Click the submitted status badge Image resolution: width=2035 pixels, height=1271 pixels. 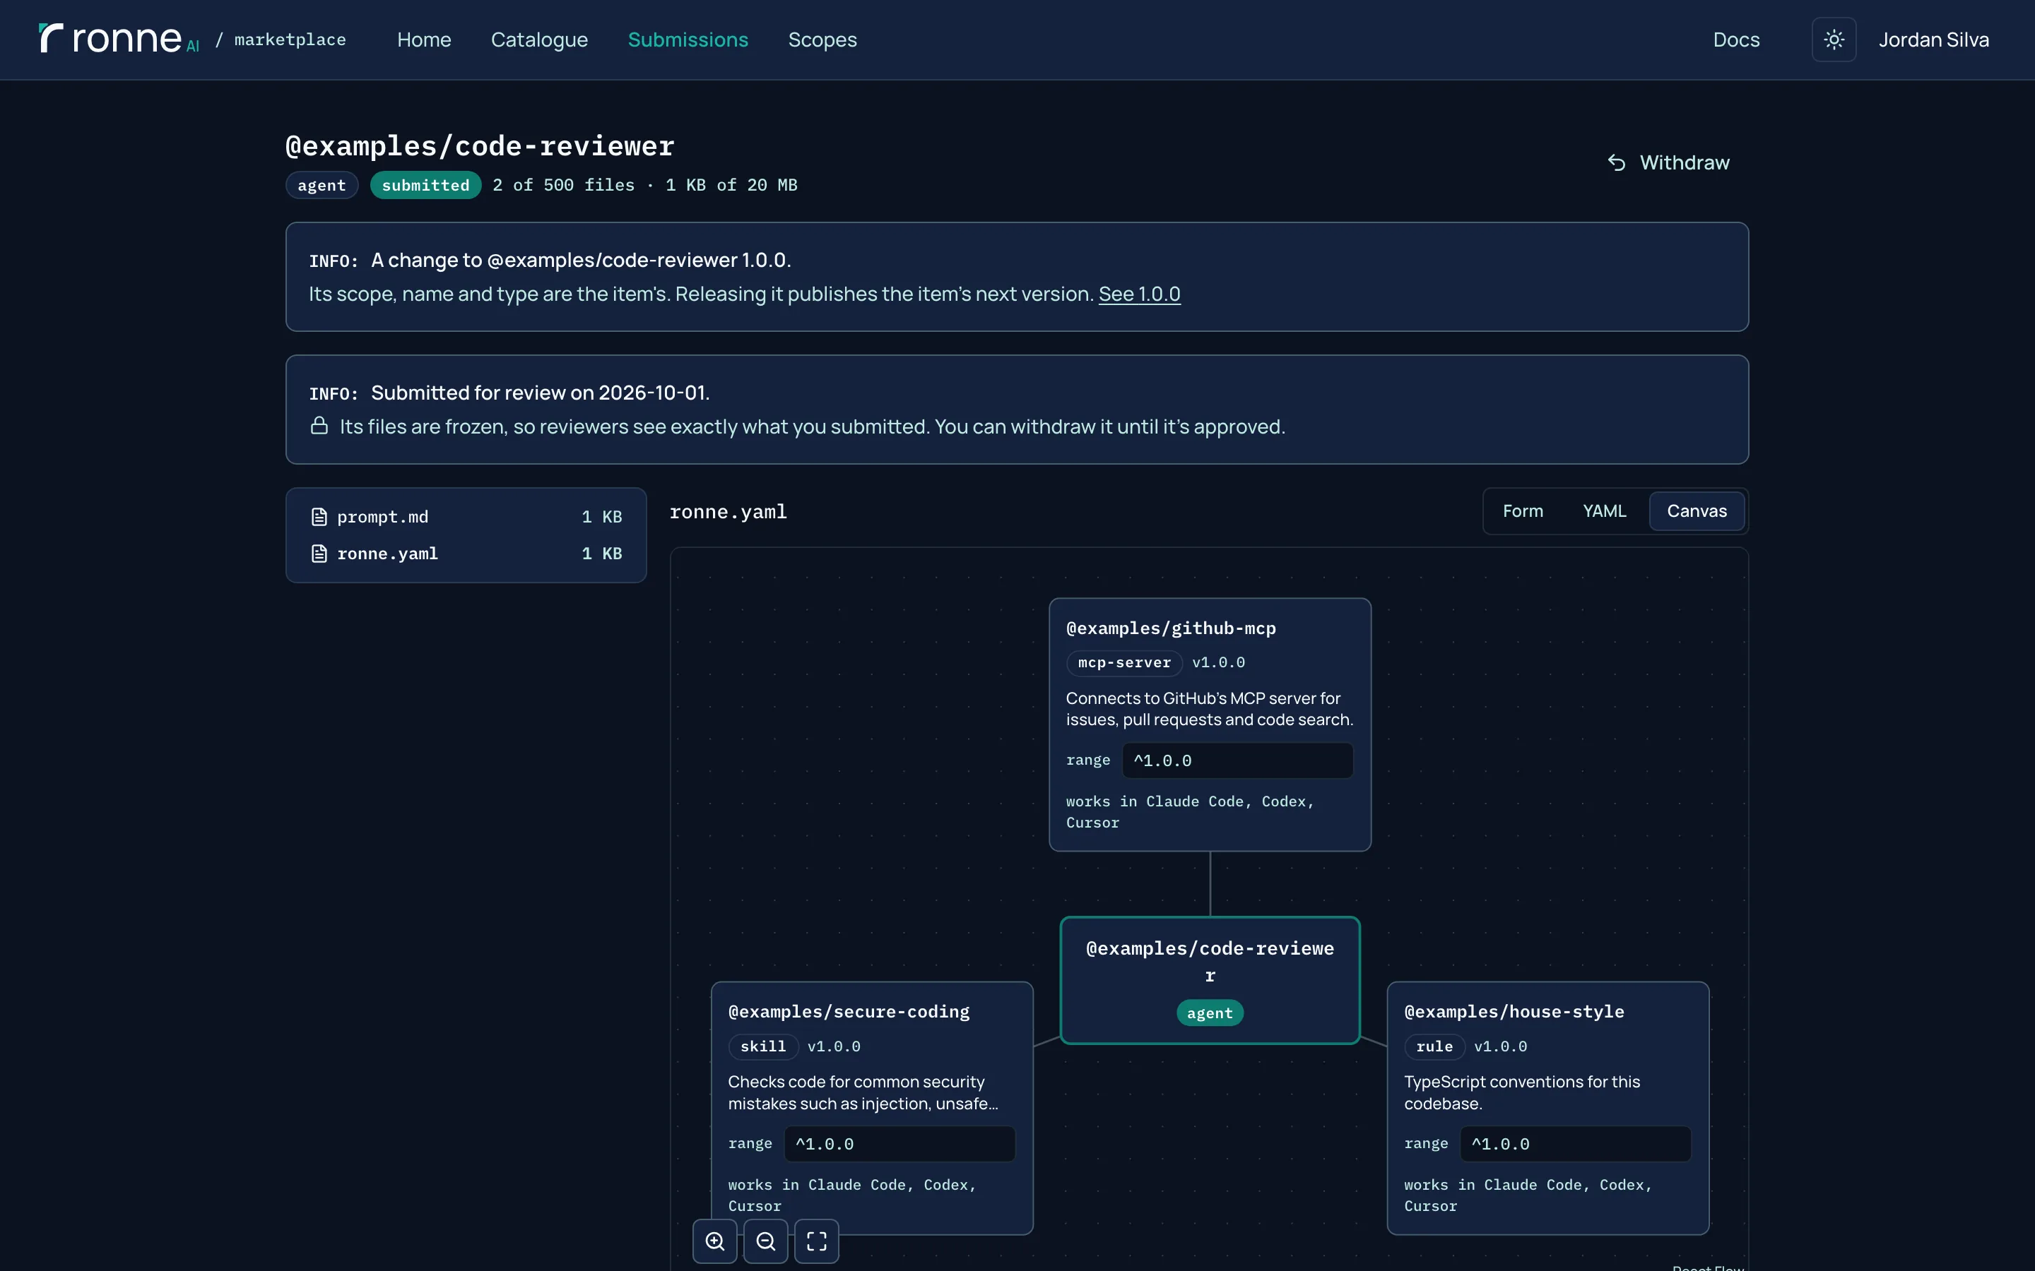point(425,185)
